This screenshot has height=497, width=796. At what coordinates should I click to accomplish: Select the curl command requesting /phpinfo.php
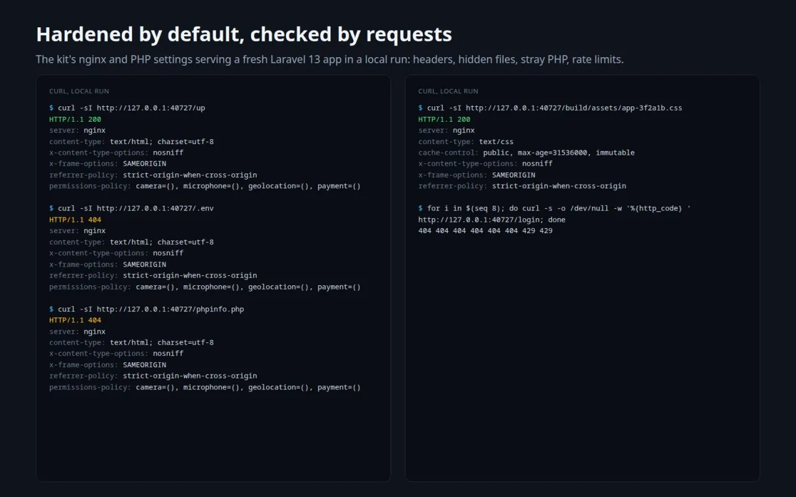click(x=147, y=309)
